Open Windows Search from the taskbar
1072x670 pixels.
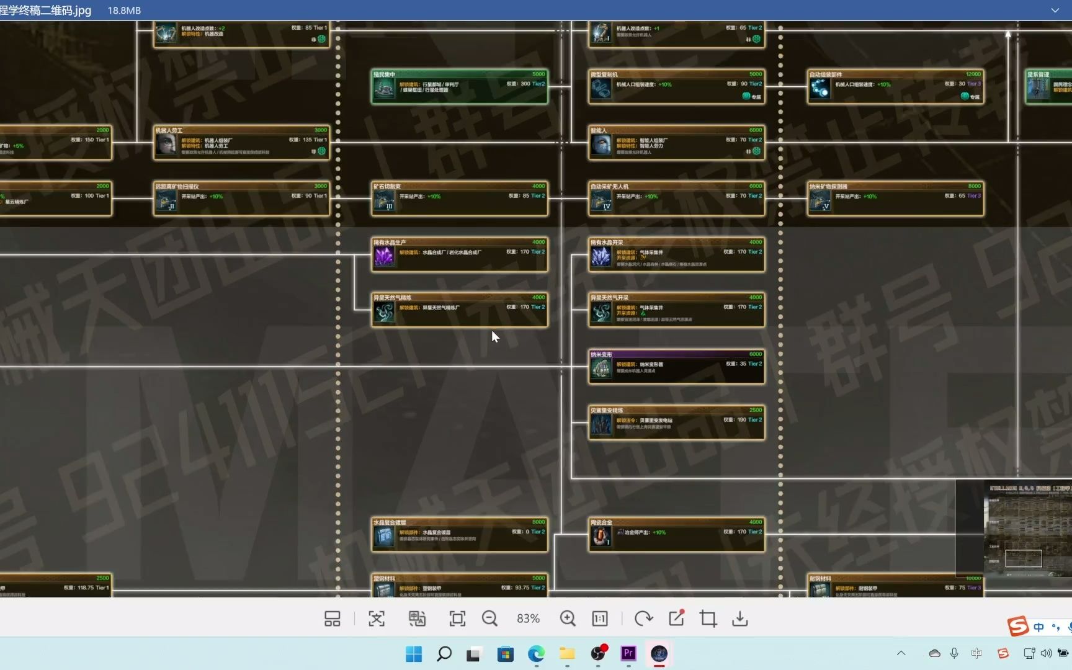click(444, 654)
